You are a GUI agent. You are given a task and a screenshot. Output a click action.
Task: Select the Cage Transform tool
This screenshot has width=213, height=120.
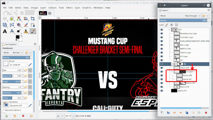point(12,25)
